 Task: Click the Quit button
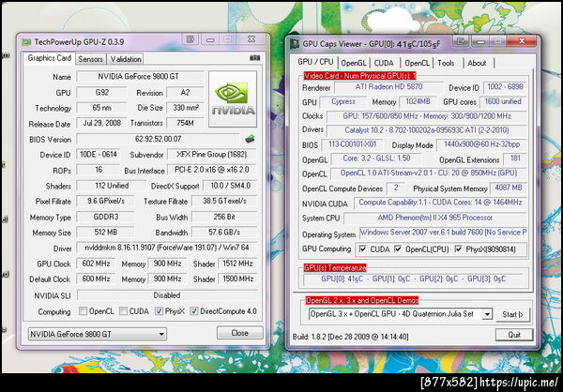514,335
